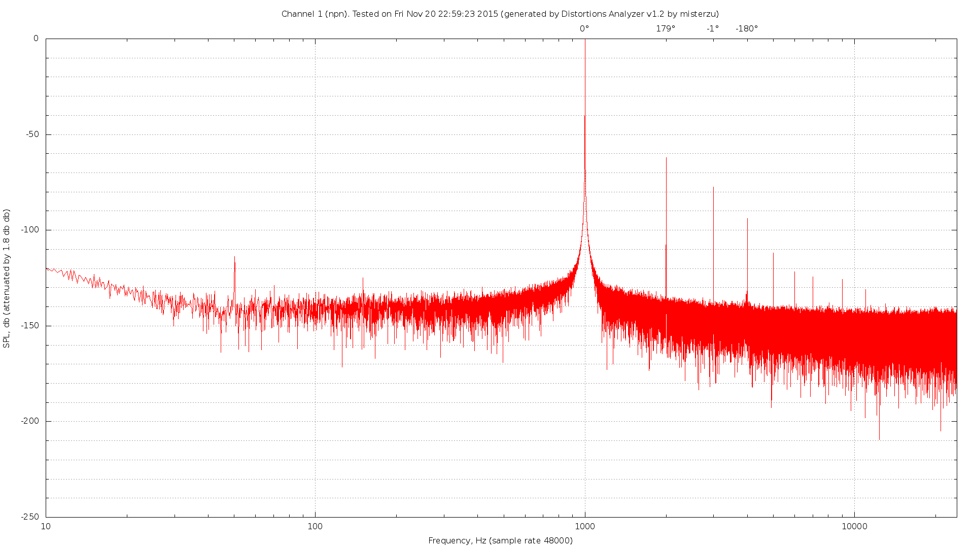Click the y-axis tick label -200
The height and width of the screenshot is (548, 974).
coord(29,421)
